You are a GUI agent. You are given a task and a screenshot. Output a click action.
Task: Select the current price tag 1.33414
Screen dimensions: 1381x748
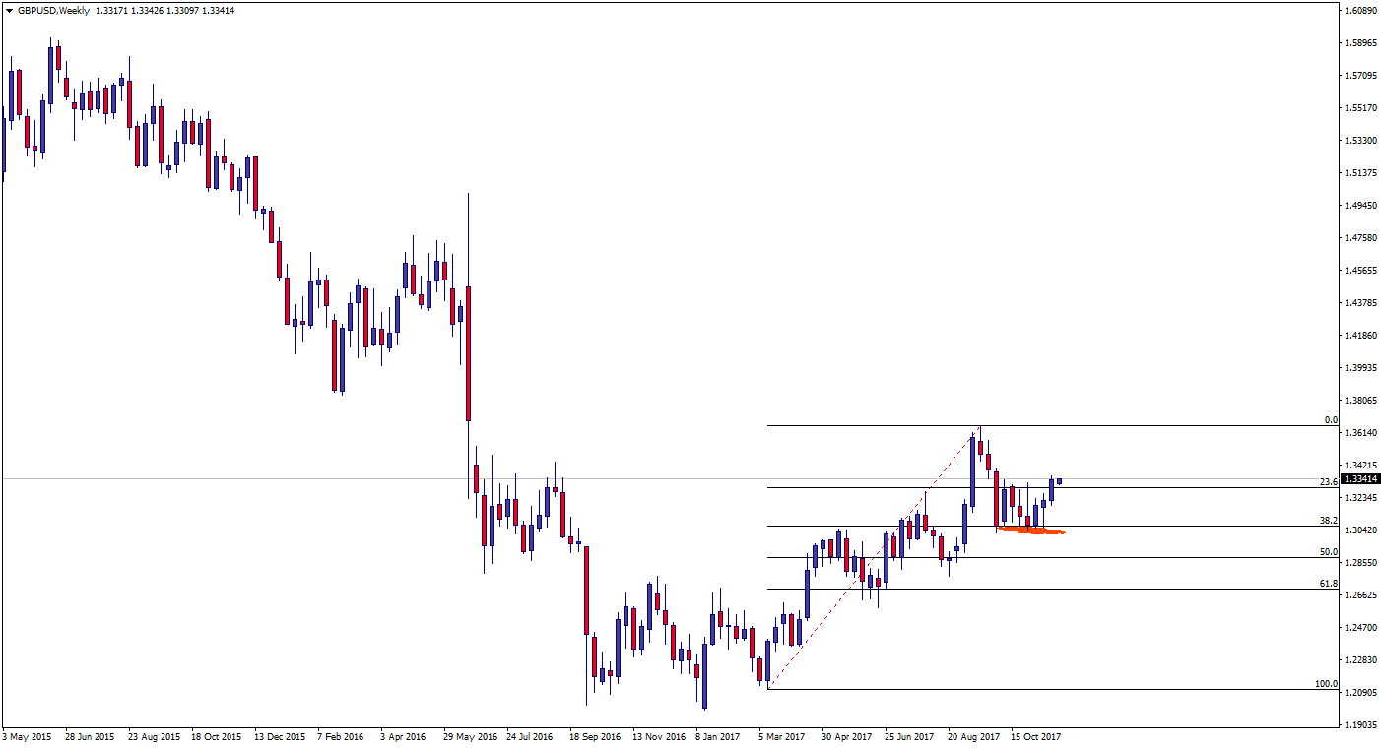[1360, 479]
